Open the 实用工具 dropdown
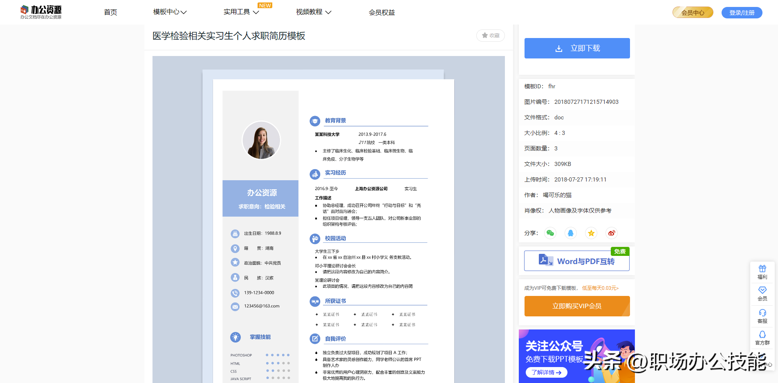 (x=240, y=12)
